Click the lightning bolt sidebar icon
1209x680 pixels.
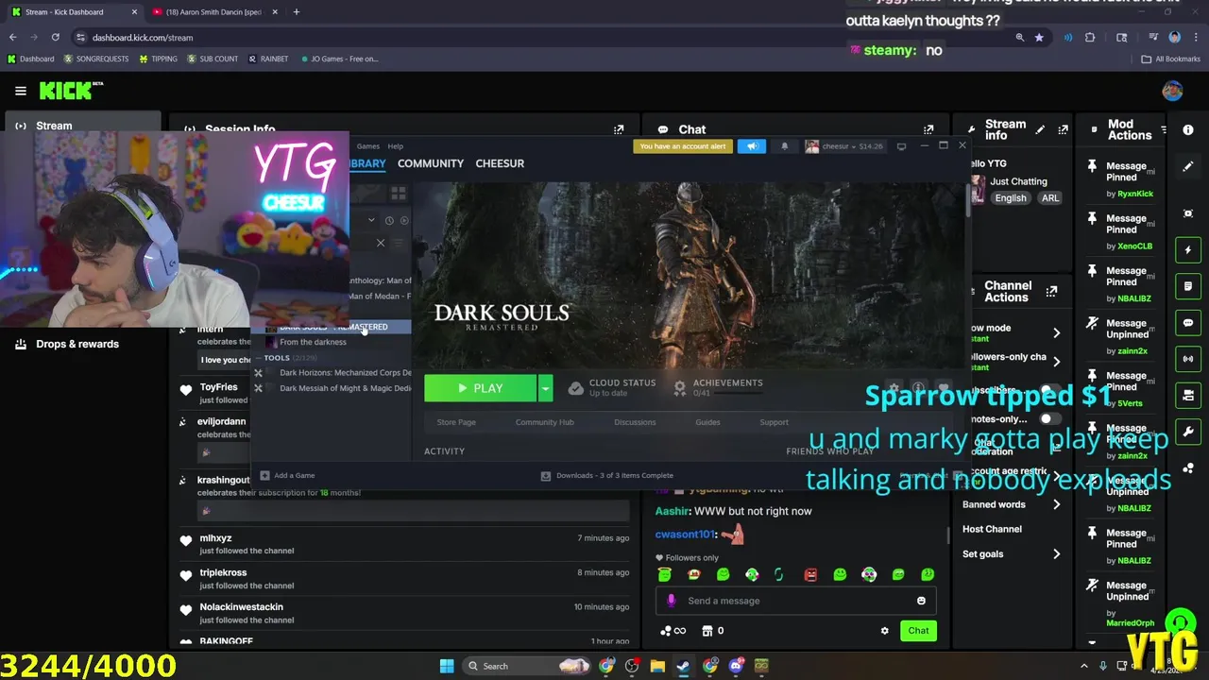pyautogui.click(x=1188, y=250)
